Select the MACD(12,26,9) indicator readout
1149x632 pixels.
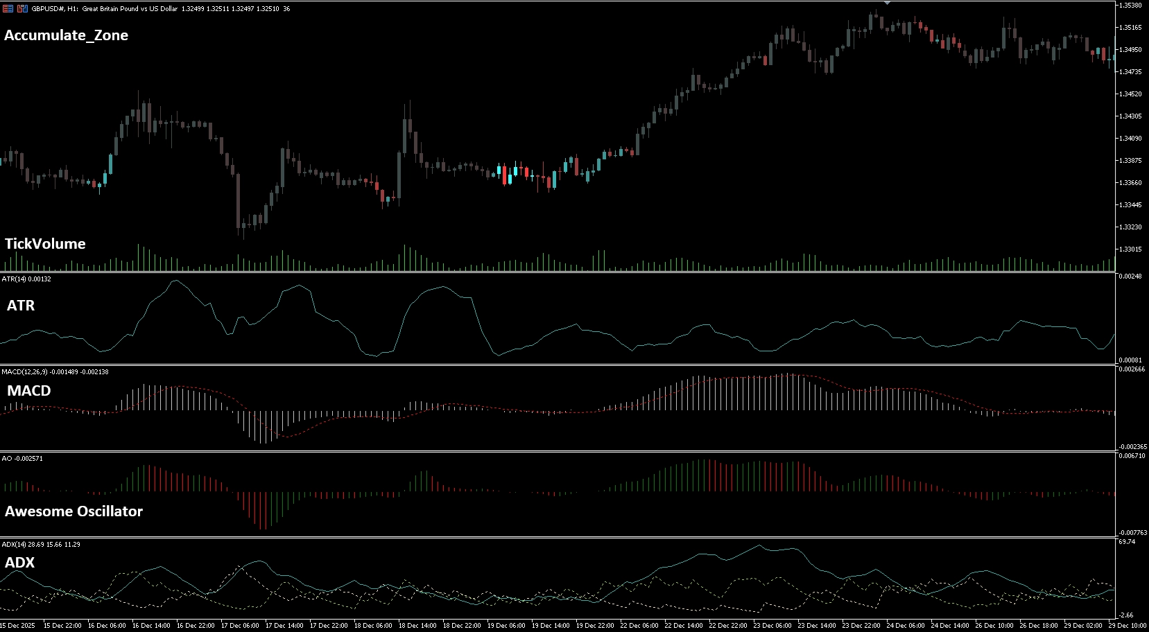(55, 372)
